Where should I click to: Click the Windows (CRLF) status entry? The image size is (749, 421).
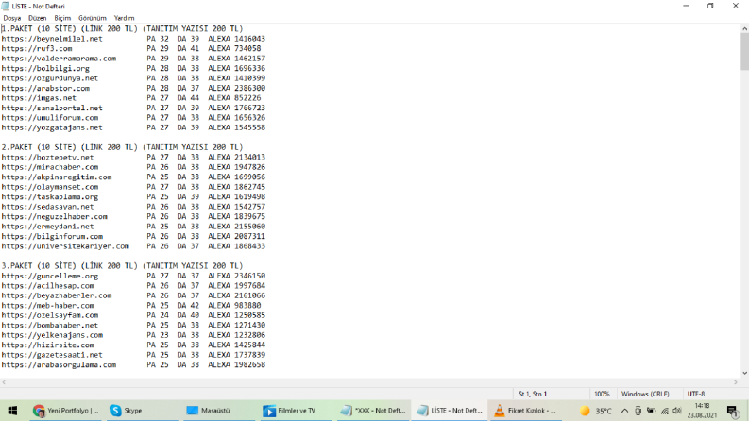click(645, 395)
